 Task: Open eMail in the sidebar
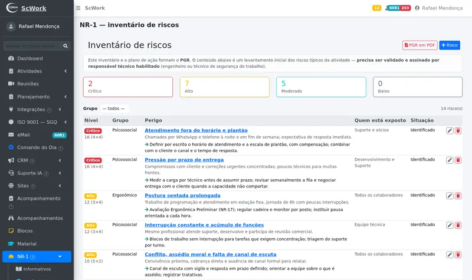coord(37,135)
